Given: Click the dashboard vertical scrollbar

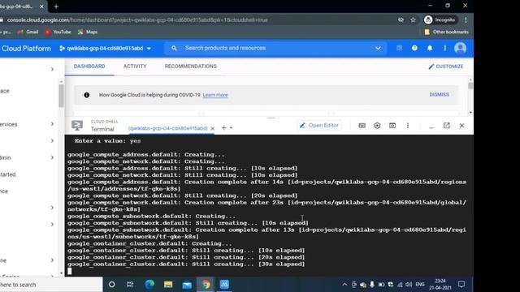Looking at the screenshot, I should [470, 85].
